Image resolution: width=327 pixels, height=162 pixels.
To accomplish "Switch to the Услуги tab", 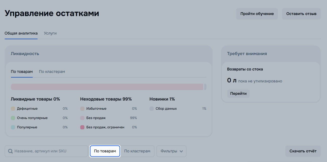I will 50,33.
